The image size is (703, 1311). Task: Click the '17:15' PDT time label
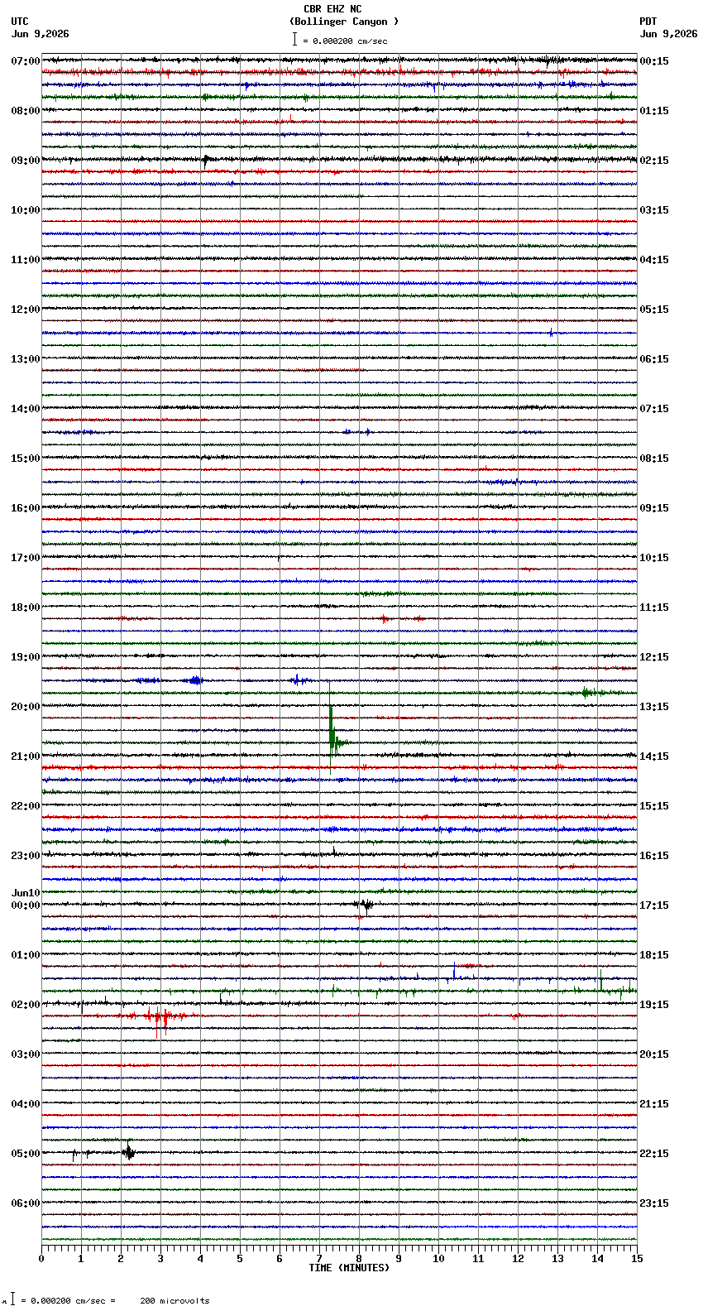click(x=654, y=905)
